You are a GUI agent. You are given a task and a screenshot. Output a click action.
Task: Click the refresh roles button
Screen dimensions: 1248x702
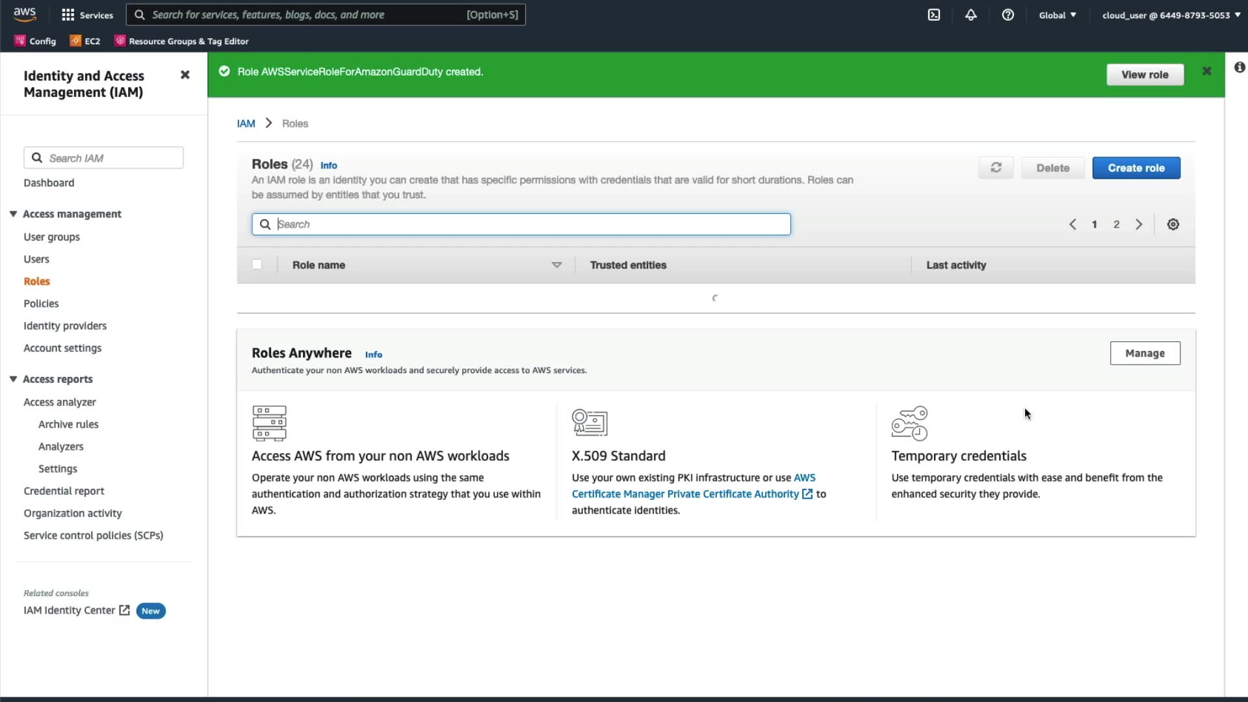pos(996,168)
